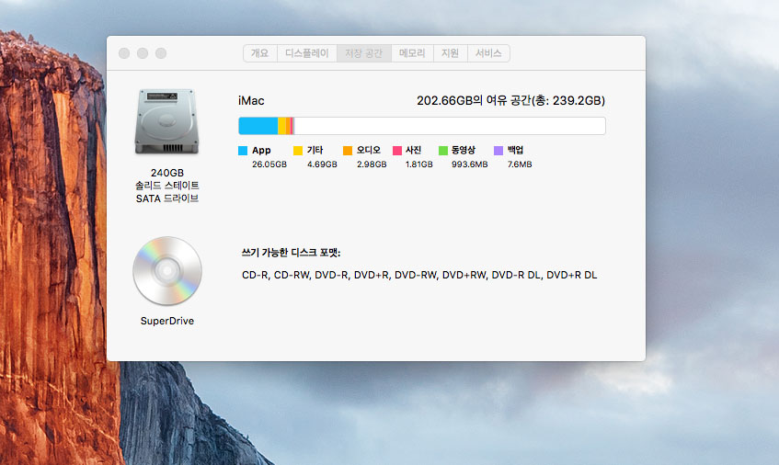
Task: Select the 서비스 tab
Action: tap(488, 53)
